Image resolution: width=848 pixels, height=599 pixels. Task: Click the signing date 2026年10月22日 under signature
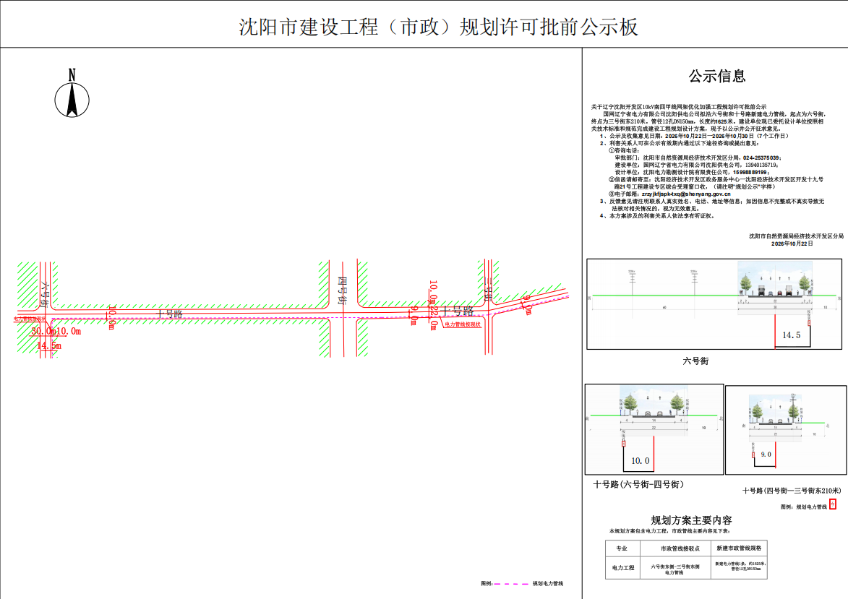pos(792,244)
